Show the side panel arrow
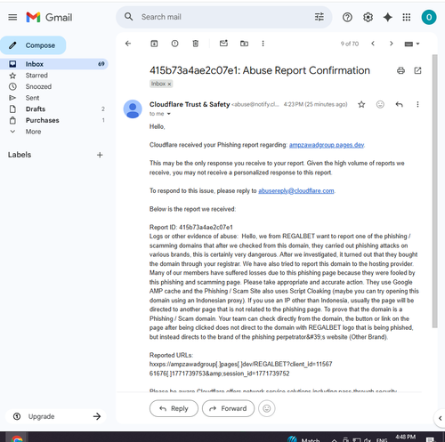 coord(441,418)
